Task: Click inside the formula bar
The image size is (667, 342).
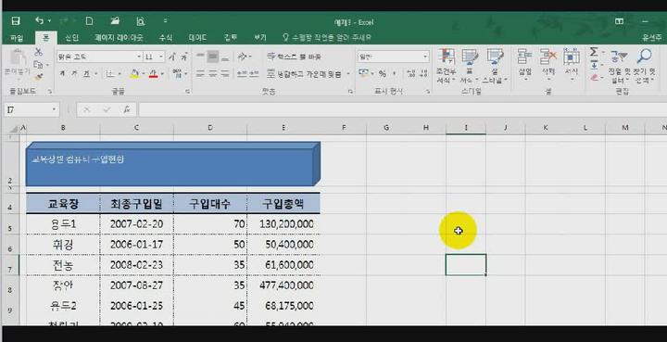Action: [x=402, y=109]
